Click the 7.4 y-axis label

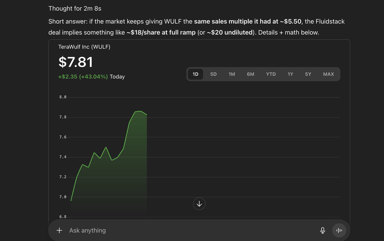coord(63,157)
